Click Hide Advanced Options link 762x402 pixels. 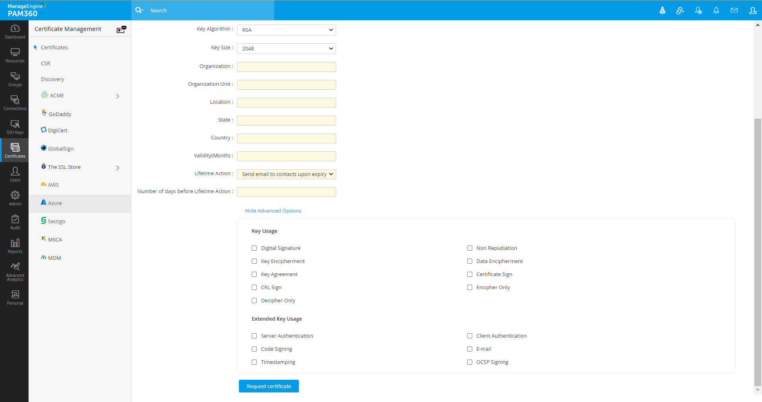[273, 211]
